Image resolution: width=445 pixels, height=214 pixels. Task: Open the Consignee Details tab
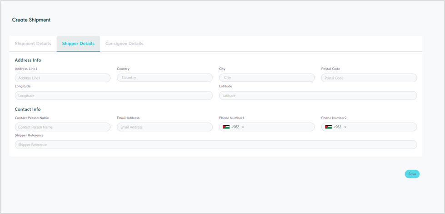click(x=124, y=44)
